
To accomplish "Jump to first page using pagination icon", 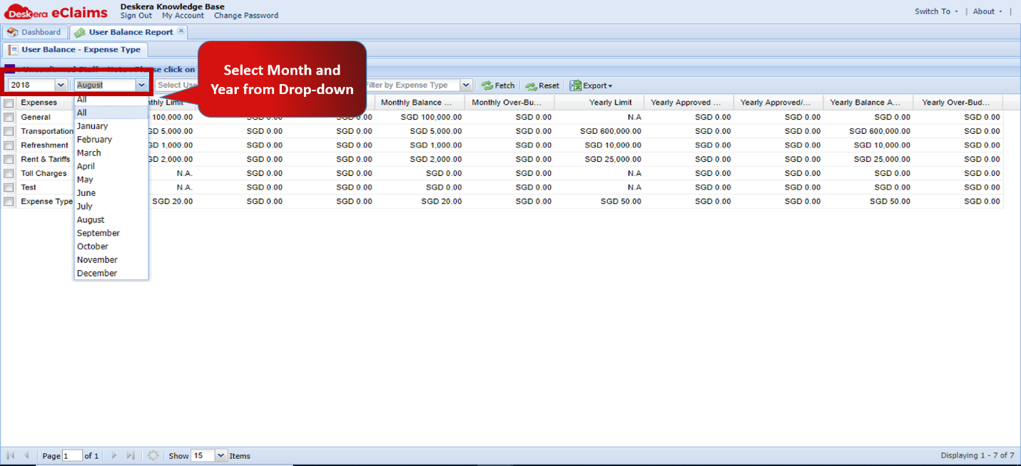I will 10,455.
